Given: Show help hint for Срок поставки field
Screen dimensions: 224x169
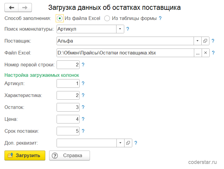Looking at the screenshot, I should (83, 131).
